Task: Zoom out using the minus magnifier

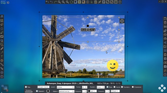Action: pos(59,2)
